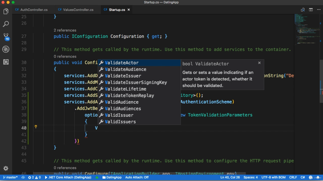Screen dimensions: 323x181
Task: Change the UTF-8 with BOM encoding
Action: (274, 177)
